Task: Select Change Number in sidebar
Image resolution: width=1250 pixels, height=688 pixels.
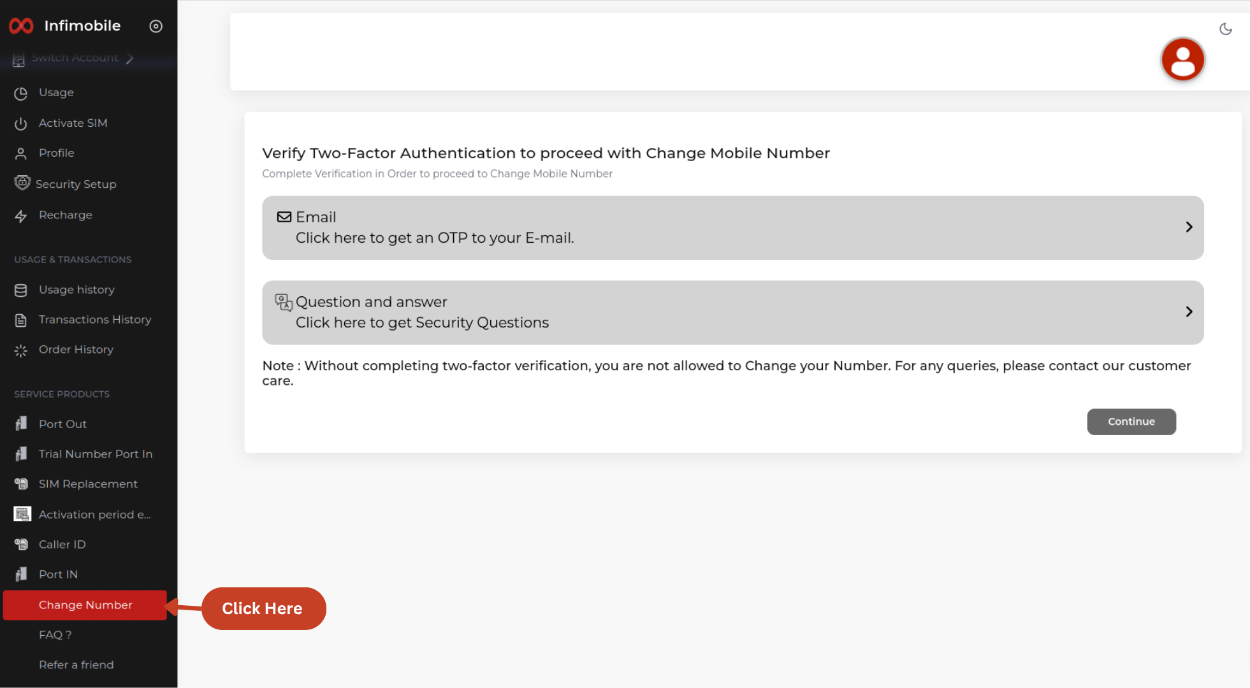Action: pos(85,605)
